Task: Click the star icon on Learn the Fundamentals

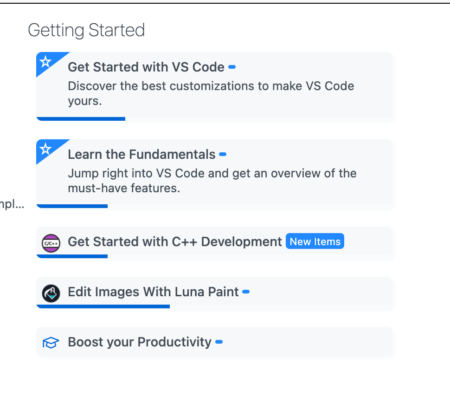Action: tap(45, 148)
